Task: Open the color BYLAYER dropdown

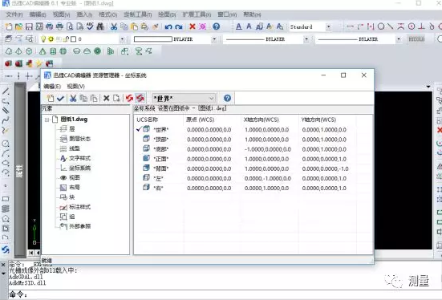Action: click(x=214, y=39)
